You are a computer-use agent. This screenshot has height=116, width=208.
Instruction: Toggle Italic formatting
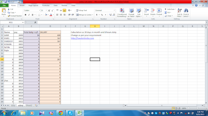(x=29, y=15)
